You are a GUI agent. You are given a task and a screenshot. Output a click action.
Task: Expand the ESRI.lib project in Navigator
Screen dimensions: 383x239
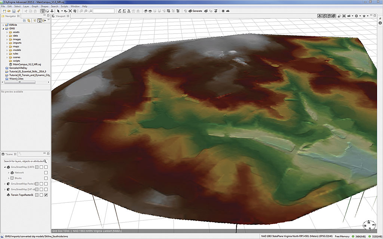pyautogui.click(x=3, y=25)
